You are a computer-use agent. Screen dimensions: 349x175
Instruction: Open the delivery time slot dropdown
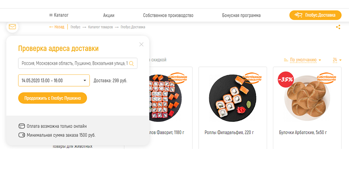(54, 80)
